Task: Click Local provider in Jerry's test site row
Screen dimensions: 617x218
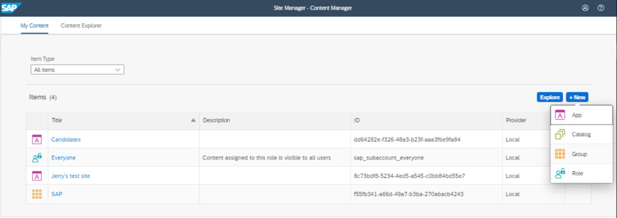Action: pyautogui.click(x=513, y=176)
